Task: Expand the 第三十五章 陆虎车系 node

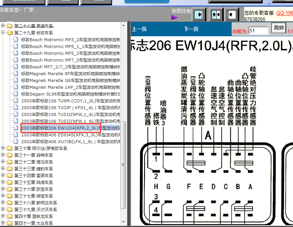Action: 3,182
